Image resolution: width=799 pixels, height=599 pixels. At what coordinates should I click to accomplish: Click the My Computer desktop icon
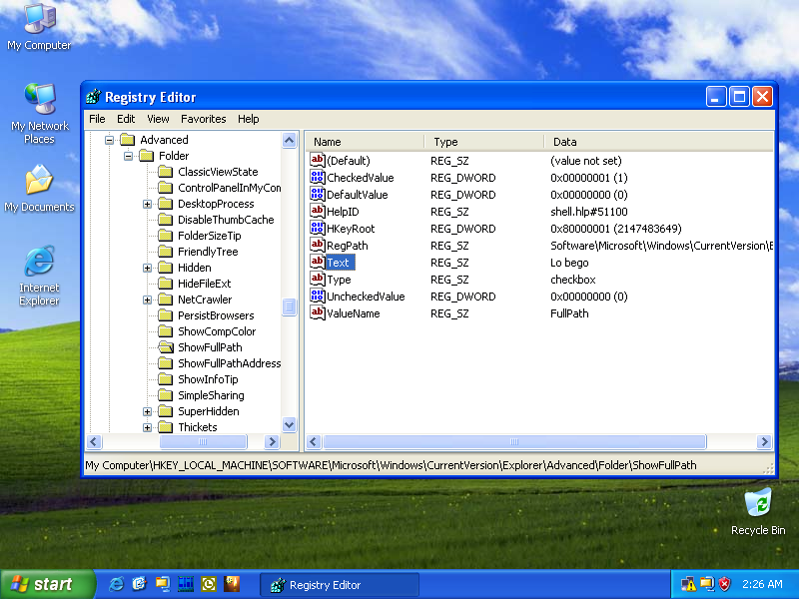(x=39, y=20)
